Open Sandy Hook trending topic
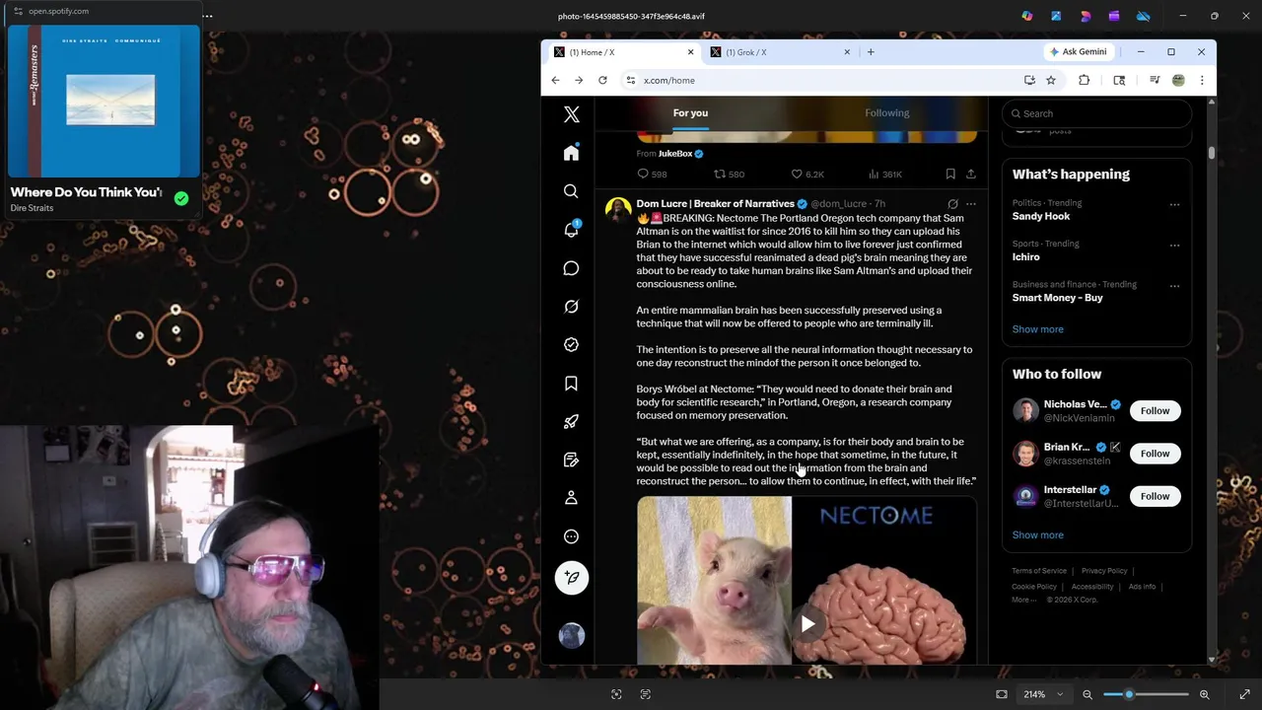 pos(1041,216)
